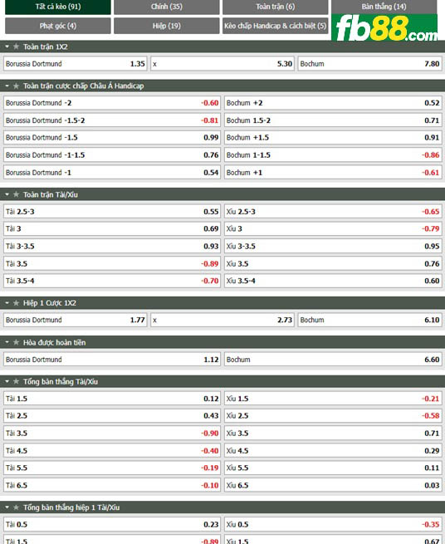
Task: Pick Borussia Dortmund -1-1.5 at 0.76
Action: pos(112,155)
